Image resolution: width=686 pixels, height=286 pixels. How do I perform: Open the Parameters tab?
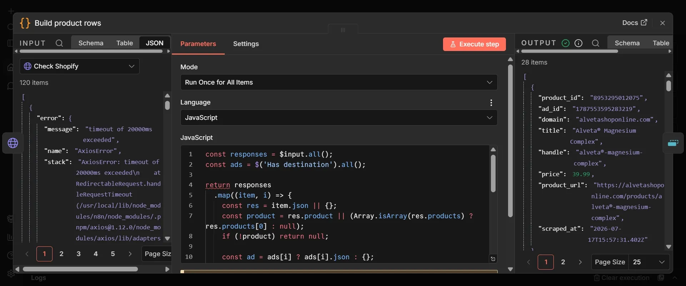[x=198, y=44]
